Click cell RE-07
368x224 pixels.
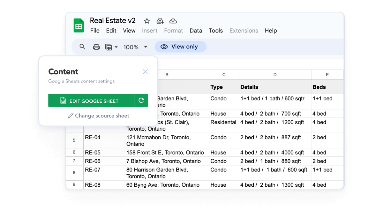104,173
